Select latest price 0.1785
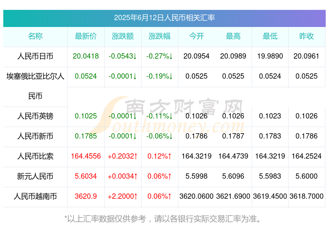This screenshot has height=229, width=329. [x=86, y=136]
